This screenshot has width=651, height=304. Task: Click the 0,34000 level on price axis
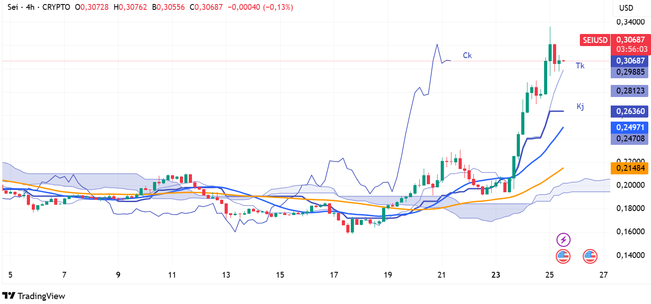630,22
